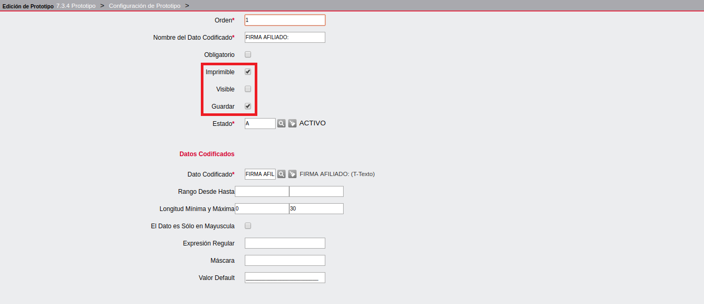This screenshot has height=304, width=704.
Task: Focus the Expresión Regular text field
Action: (285, 243)
